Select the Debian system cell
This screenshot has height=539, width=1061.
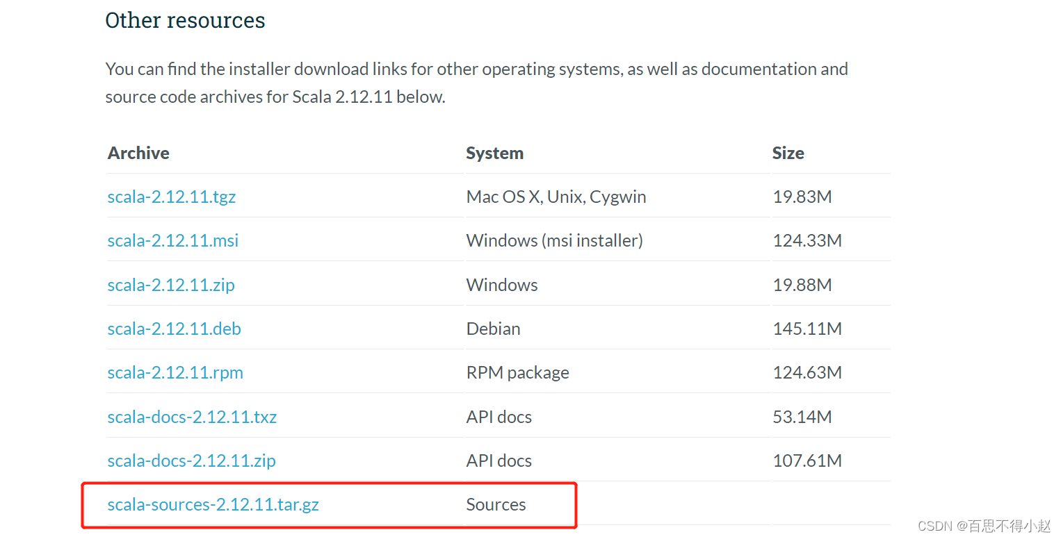click(x=494, y=329)
